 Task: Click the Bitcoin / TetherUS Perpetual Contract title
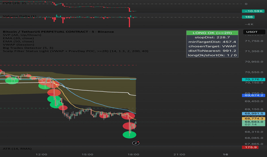pos(58,32)
